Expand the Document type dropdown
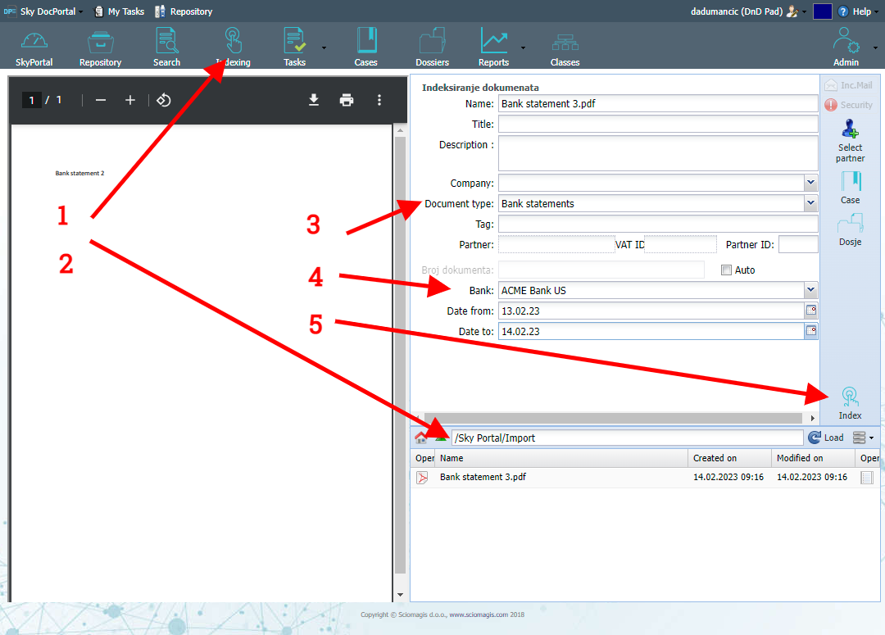This screenshot has height=635, width=885. (x=811, y=203)
